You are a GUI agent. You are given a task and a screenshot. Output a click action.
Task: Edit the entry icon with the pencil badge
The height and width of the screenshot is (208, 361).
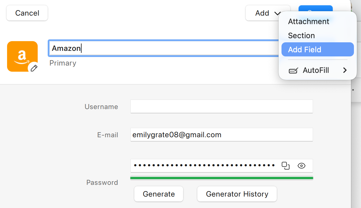(34, 68)
